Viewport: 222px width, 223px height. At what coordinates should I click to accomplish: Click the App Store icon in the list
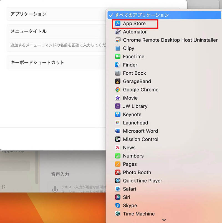tap(118, 24)
